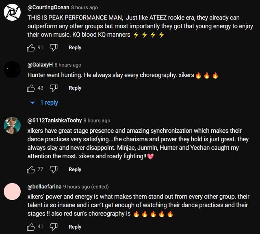Like the comment by @GalaxyH
260x234 pixels.
[x=31, y=88]
